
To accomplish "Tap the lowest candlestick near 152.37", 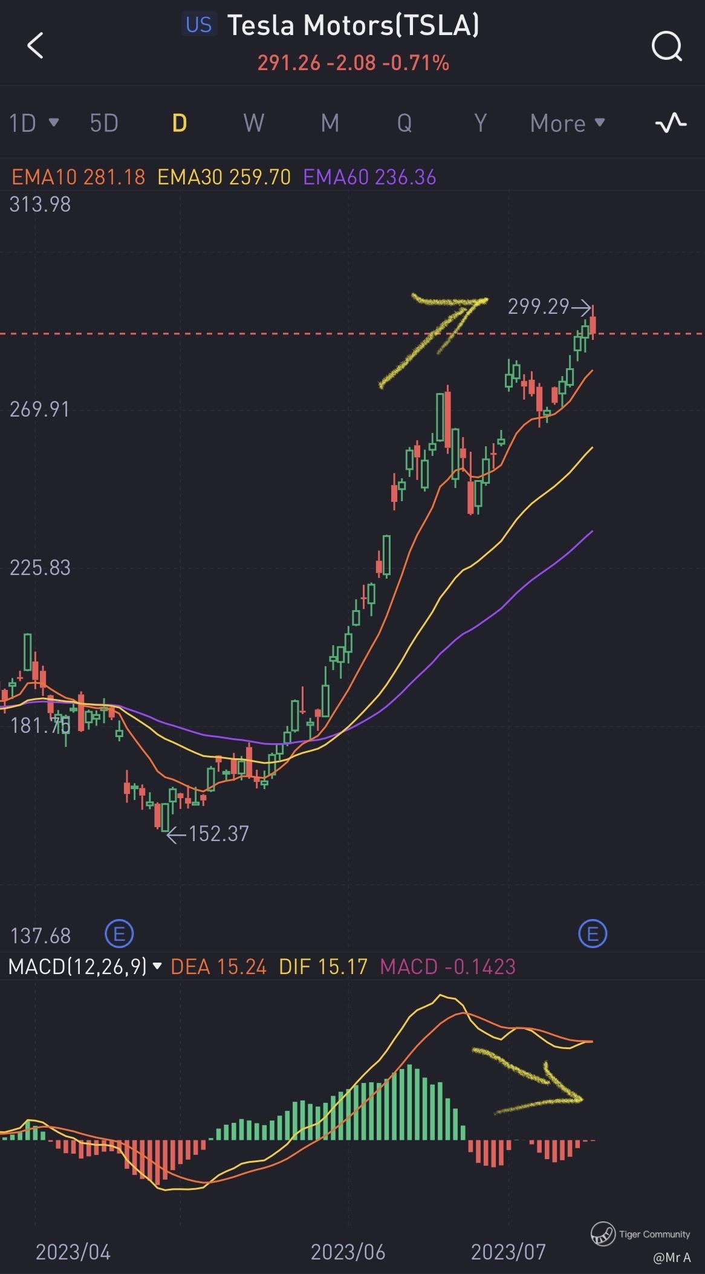I will 166,817.
